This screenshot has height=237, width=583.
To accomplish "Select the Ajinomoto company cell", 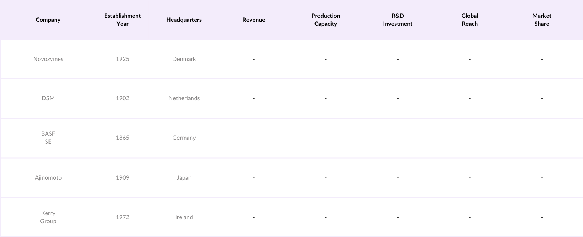I will 48,177.
